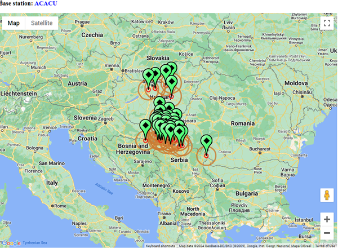Click the Sarajevo city label
Screen dimensions: 338x248
coord(143,161)
